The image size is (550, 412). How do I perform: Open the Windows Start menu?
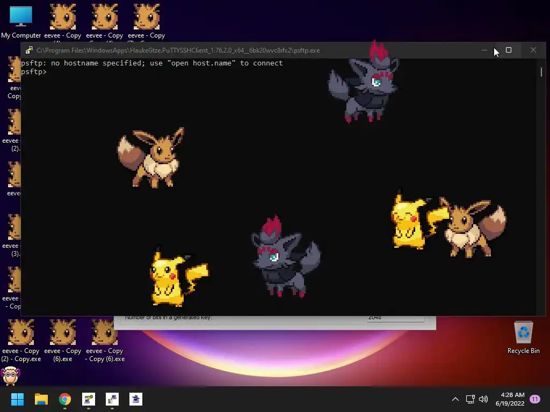(x=17, y=399)
